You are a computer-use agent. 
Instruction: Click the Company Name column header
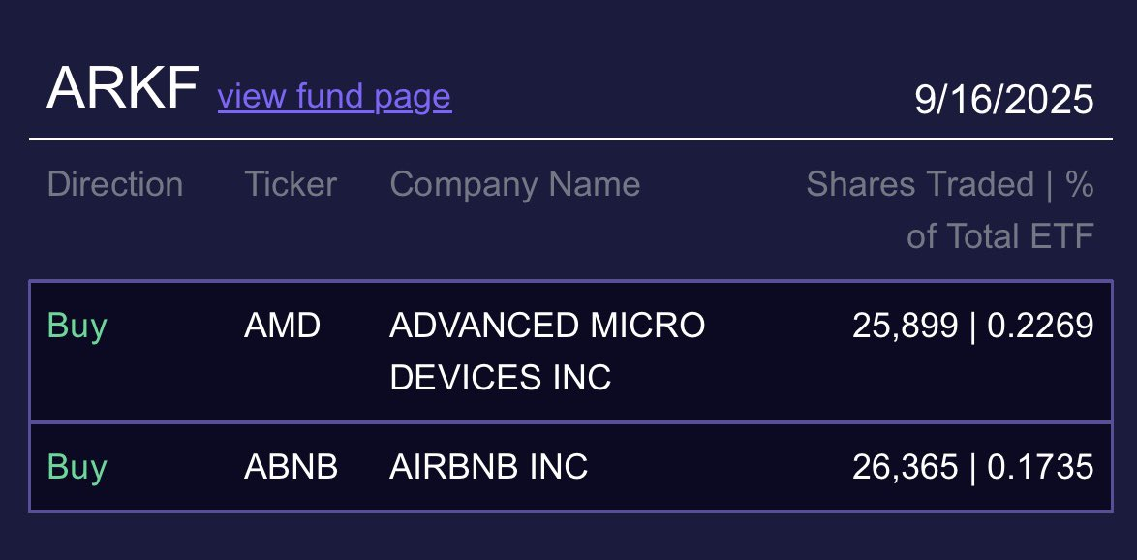pos(514,184)
